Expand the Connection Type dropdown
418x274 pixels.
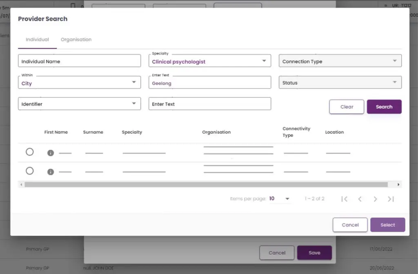coord(340,61)
